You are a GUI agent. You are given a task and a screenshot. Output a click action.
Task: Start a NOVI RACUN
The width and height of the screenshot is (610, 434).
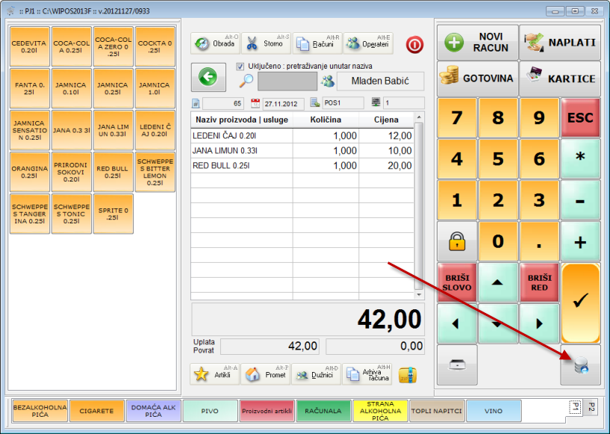tap(478, 42)
